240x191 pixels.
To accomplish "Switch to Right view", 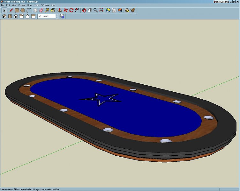I will tap(22, 16).
